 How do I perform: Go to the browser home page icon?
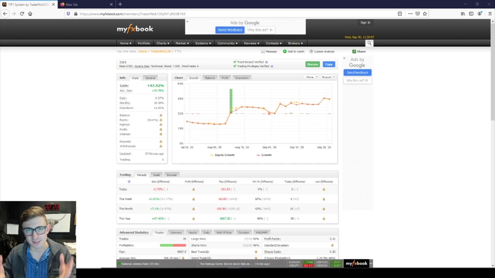tap(30, 14)
